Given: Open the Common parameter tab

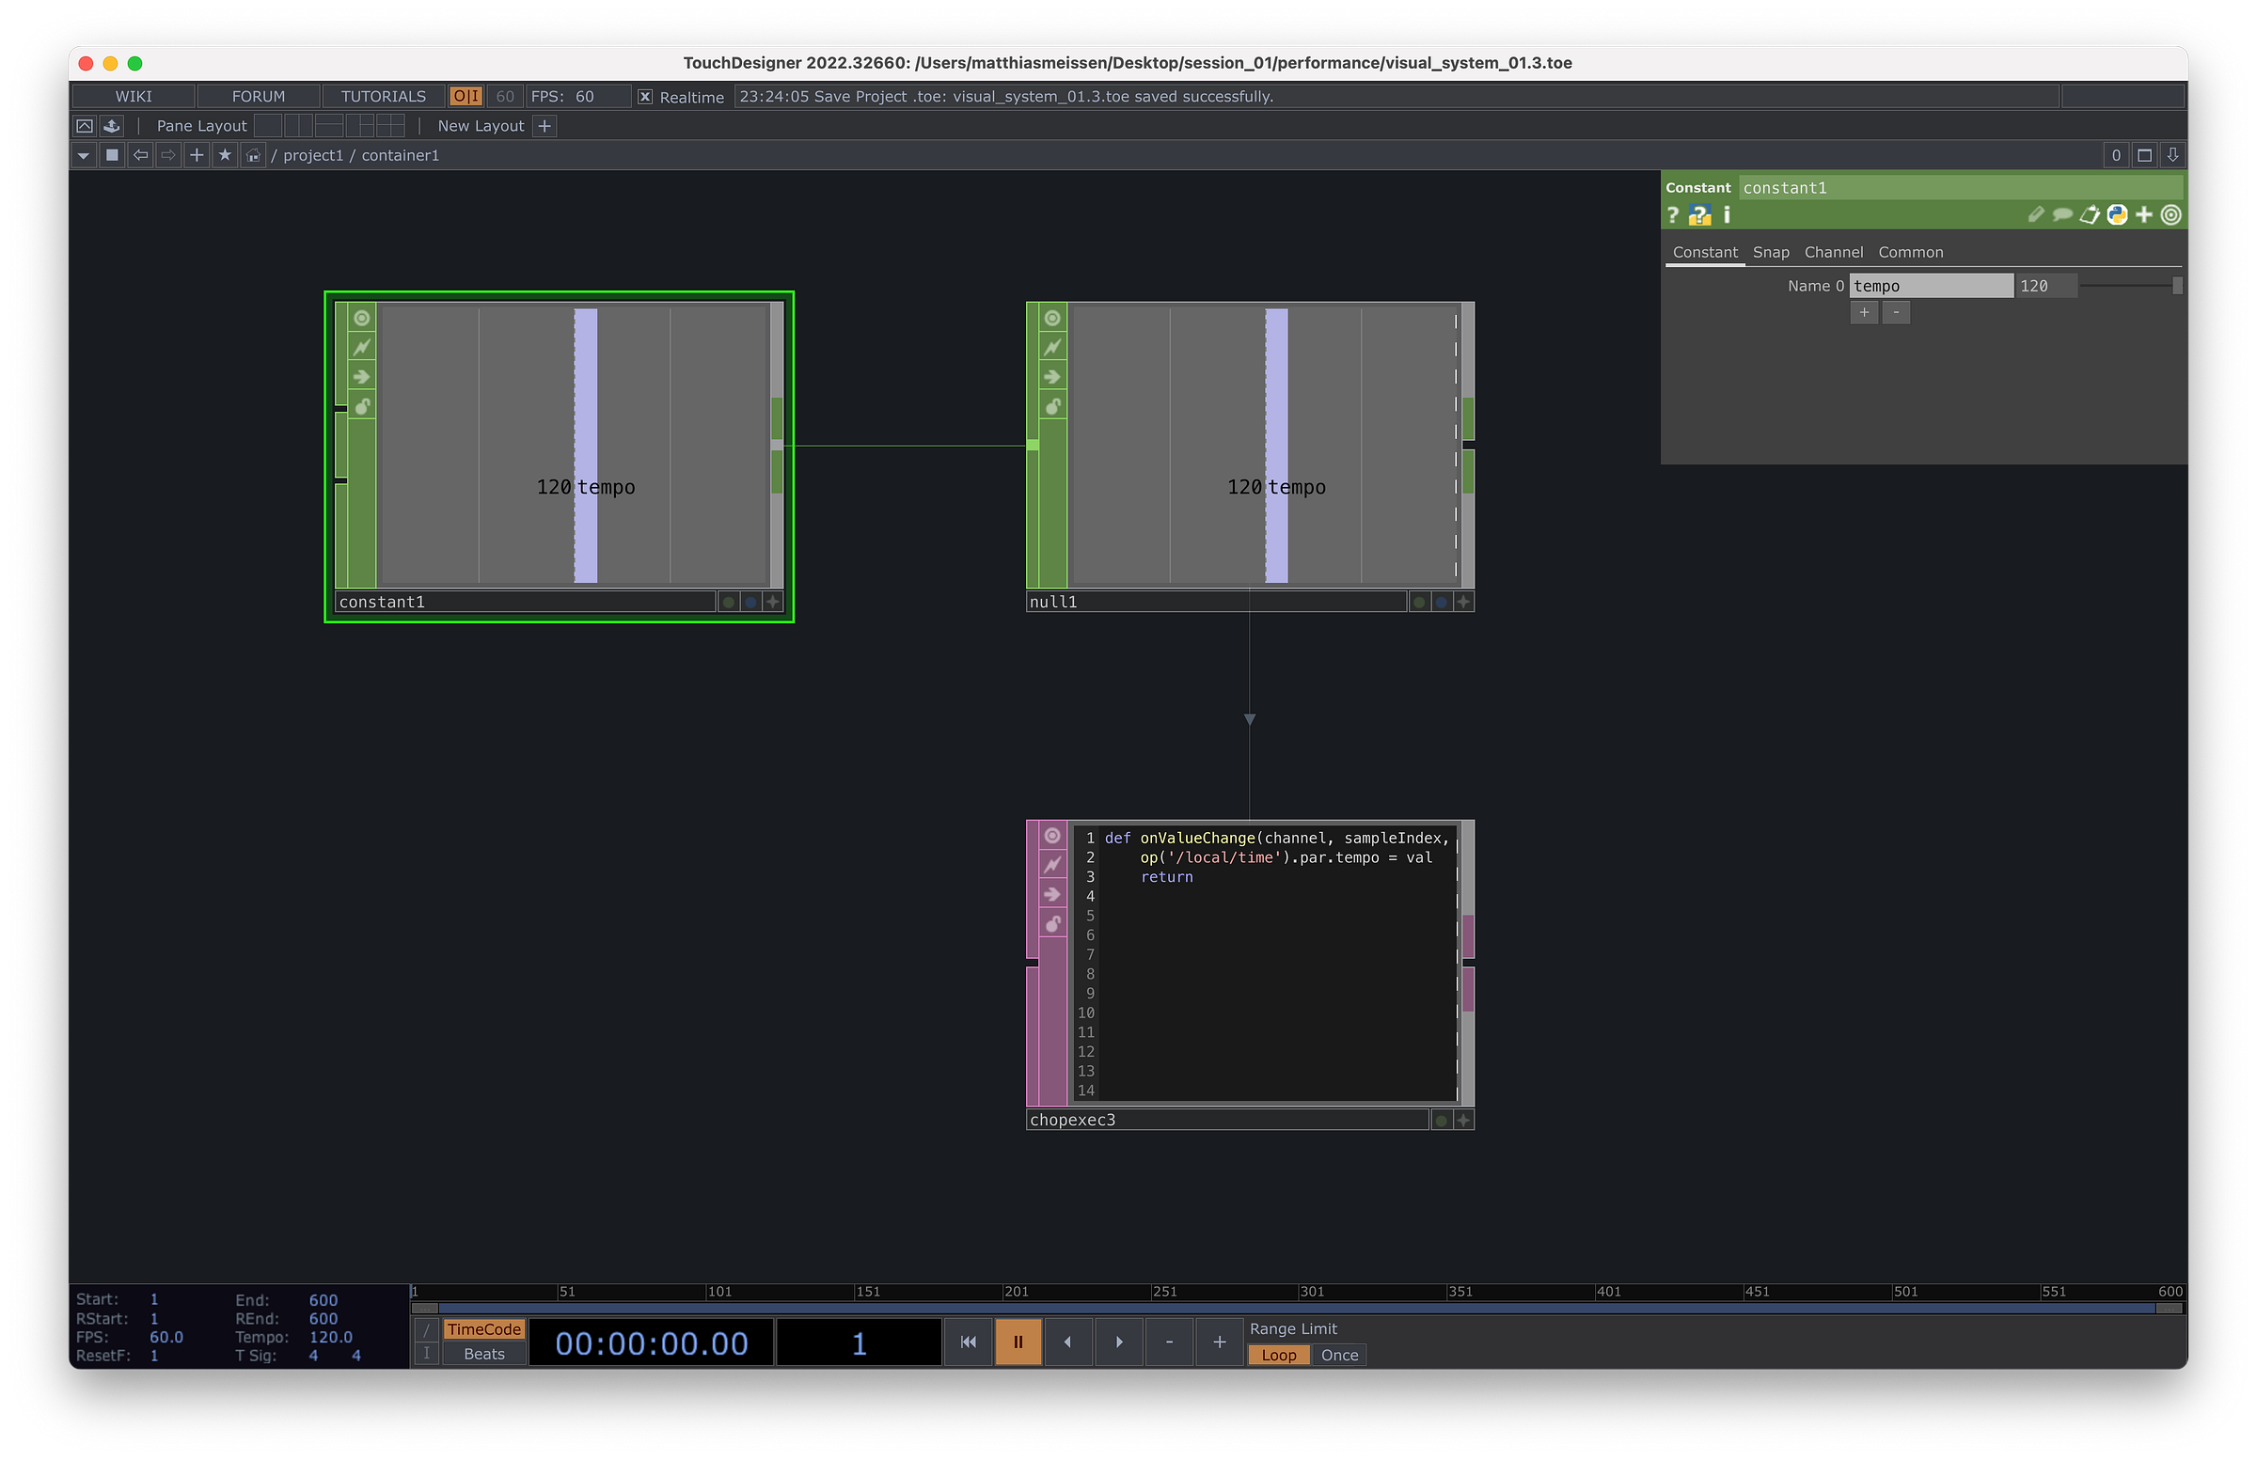Looking at the screenshot, I should coord(1910,252).
